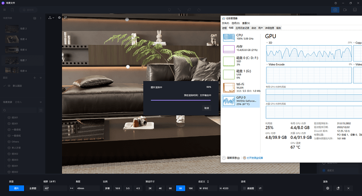Close the bottom render panel with X
This screenshot has width=362, height=196.
348,188
